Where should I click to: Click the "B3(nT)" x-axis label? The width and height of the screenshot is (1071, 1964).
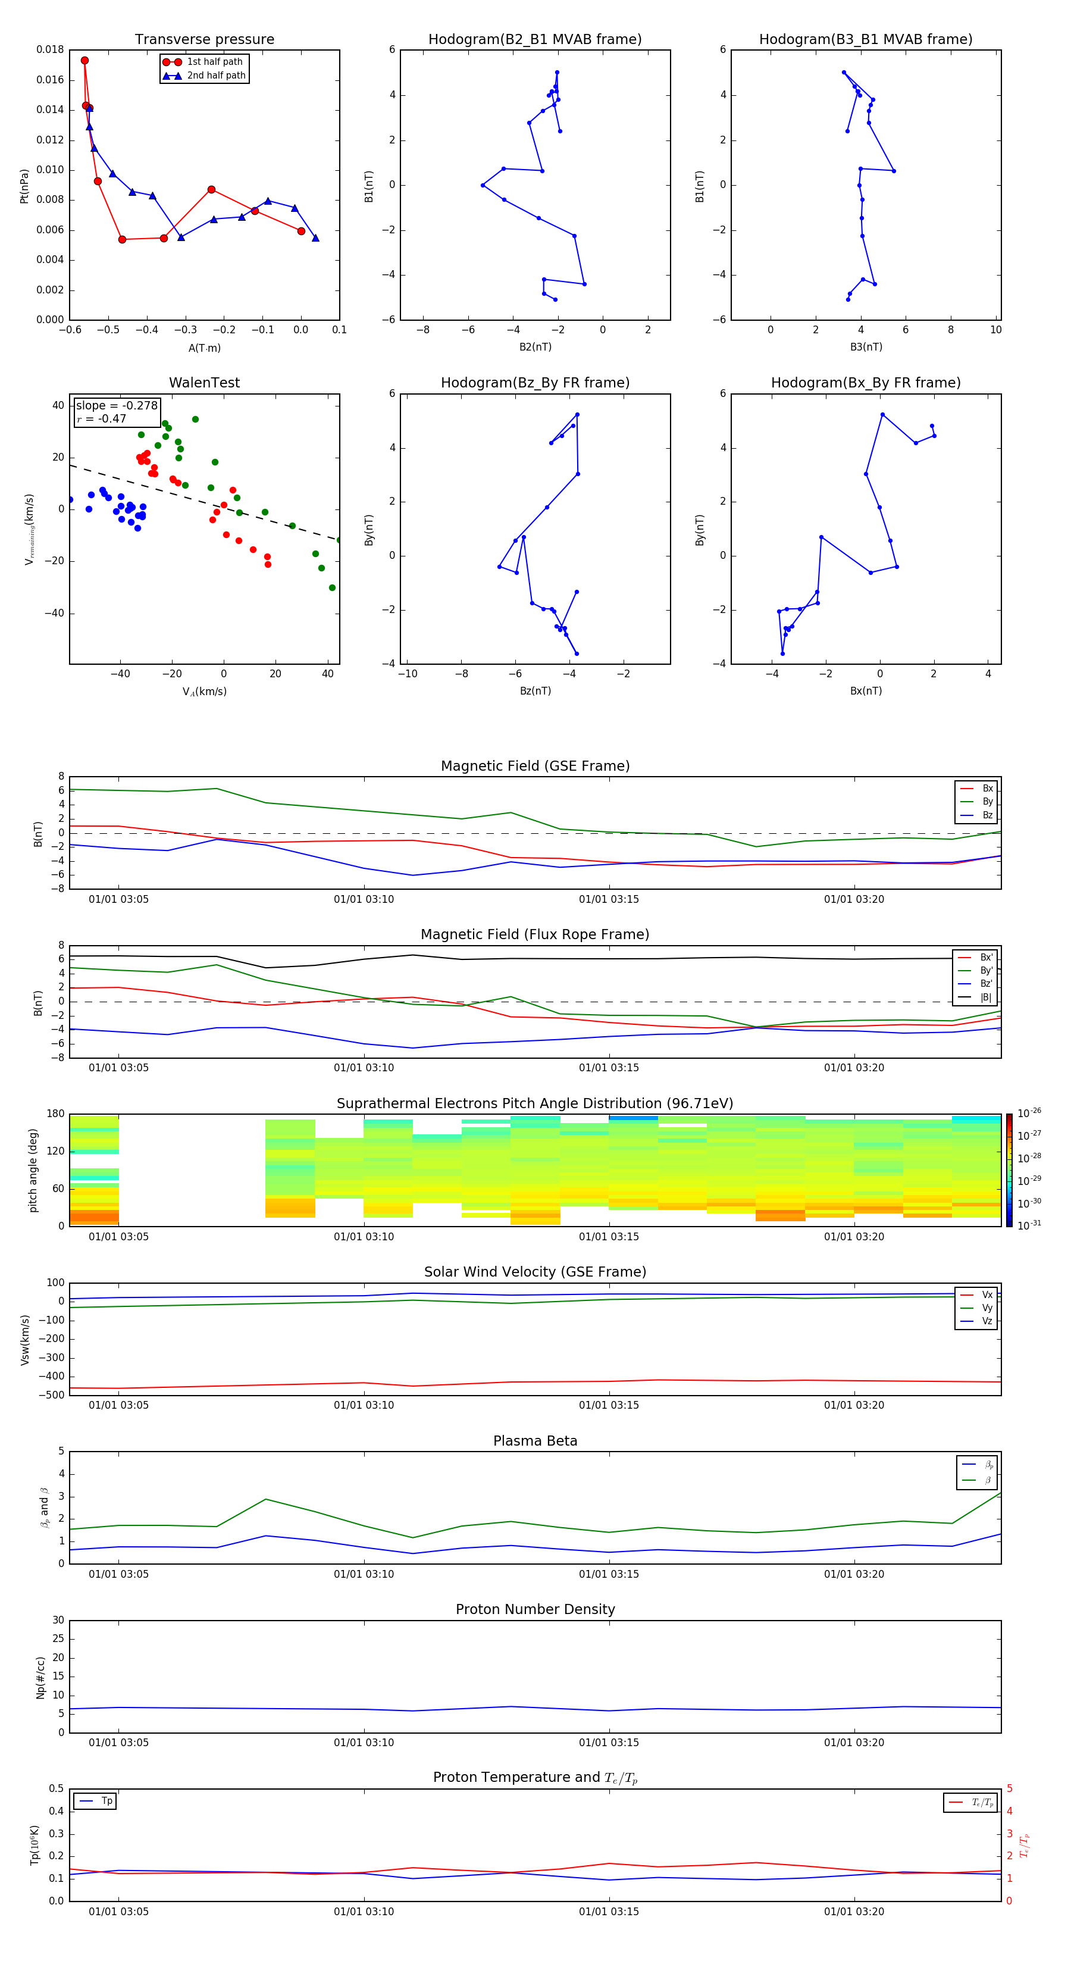coord(866,347)
